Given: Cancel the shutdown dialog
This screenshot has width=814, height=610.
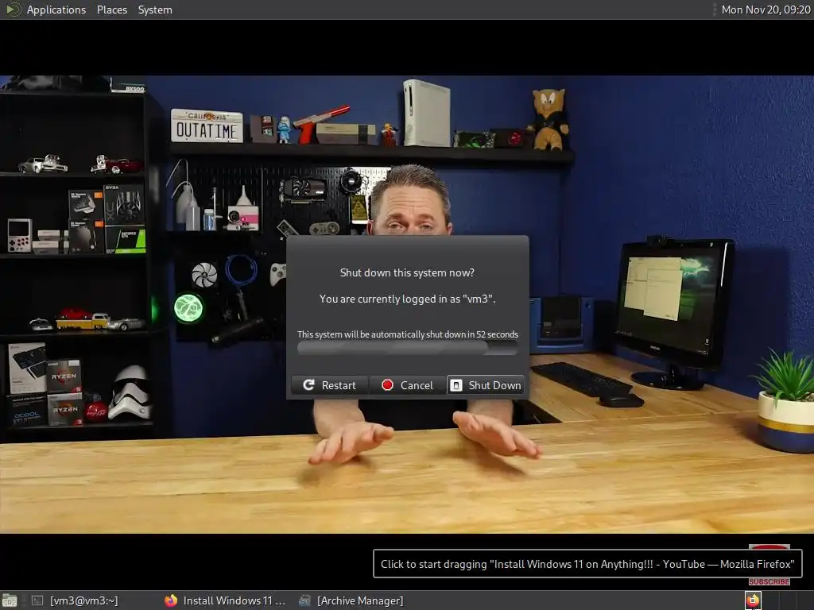Looking at the screenshot, I should [x=408, y=385].
